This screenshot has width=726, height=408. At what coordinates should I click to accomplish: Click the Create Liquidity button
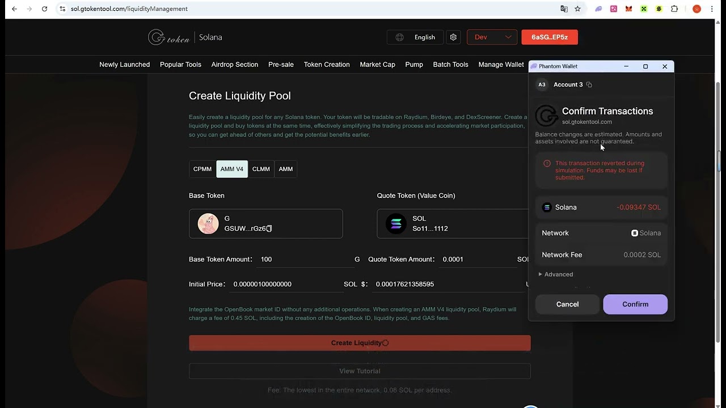(360, 343)
